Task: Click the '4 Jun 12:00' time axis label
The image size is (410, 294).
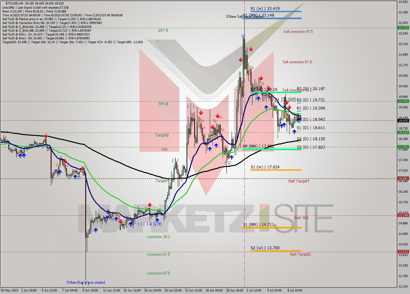Action: pos(50,290)
